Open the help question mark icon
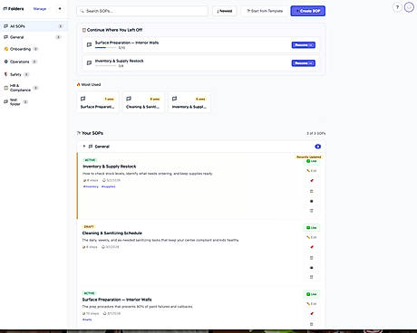The image size is (417, 333). click(397, 7)
